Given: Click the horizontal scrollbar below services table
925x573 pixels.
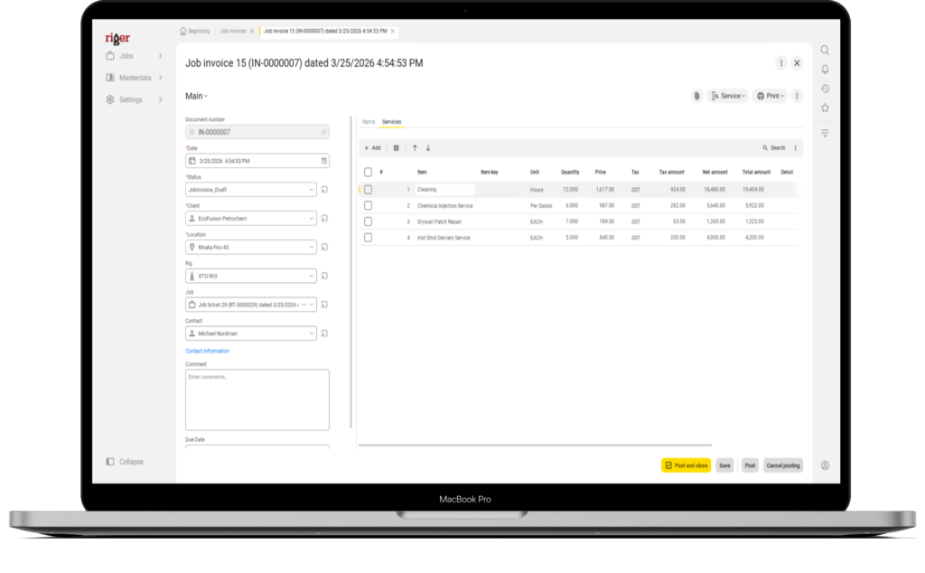Looking at the screenshot, I should click(x=535, y=446).
